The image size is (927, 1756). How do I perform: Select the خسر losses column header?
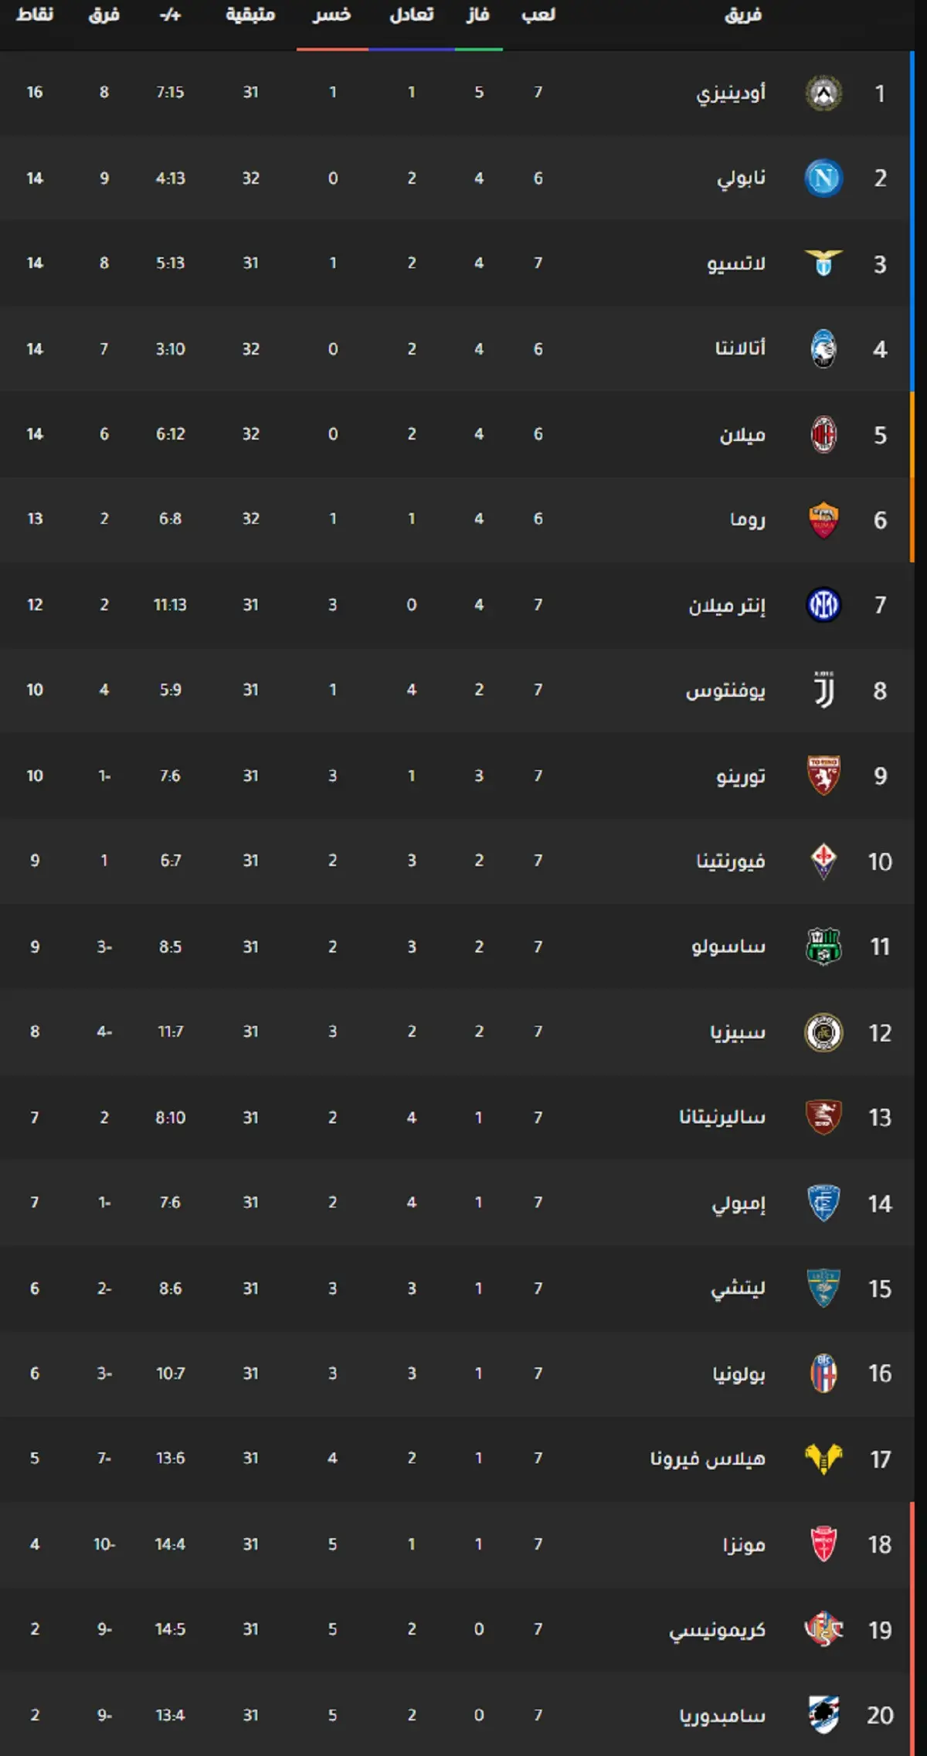(332, 15)
